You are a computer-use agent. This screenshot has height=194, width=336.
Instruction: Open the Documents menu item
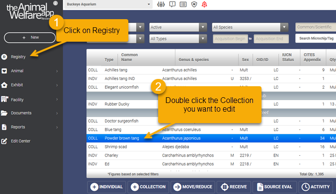click(x=21, y=113)
